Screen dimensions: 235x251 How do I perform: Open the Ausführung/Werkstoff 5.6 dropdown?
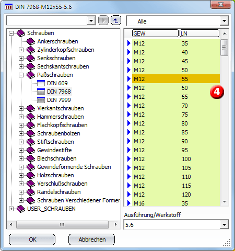pyautogui.click(x=224, y=225)
